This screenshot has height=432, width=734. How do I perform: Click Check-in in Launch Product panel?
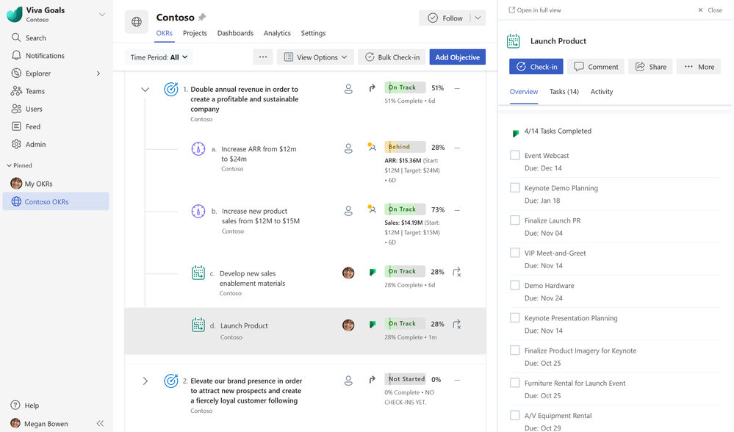(x=536, y=66)
